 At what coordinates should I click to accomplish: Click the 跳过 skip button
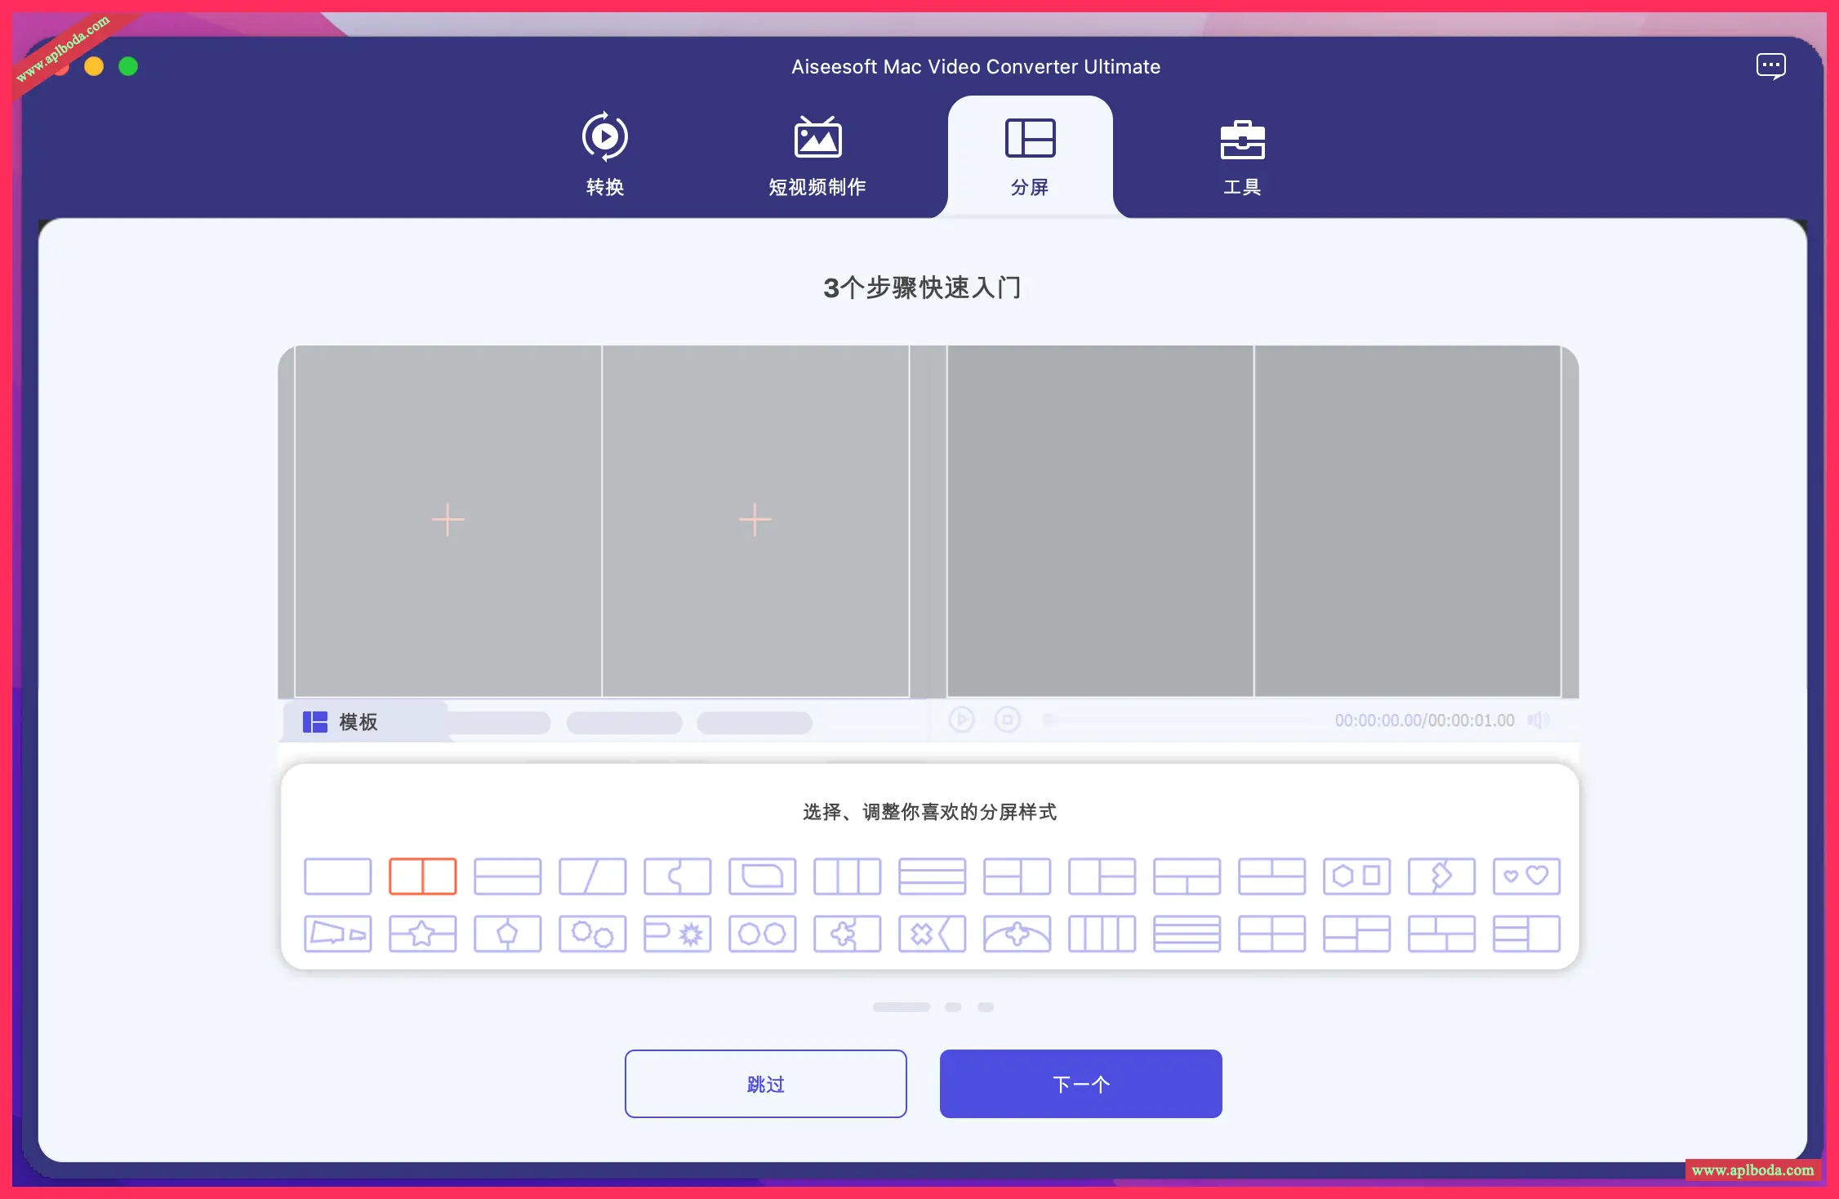(x=765, y=1084)
